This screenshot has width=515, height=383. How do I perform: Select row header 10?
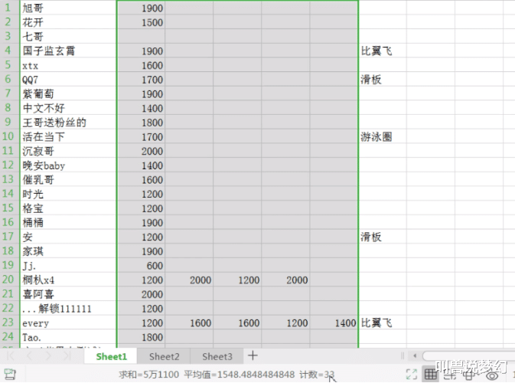coord(9,136)
